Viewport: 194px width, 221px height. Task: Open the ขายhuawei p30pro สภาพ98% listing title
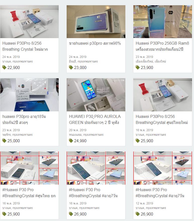95,43
